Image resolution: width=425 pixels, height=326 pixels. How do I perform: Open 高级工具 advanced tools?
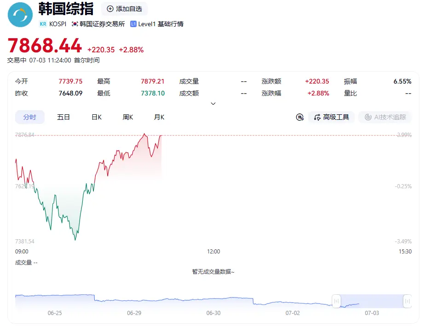pos(331,117)
